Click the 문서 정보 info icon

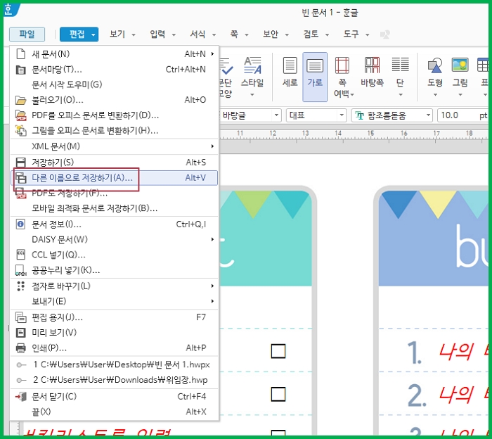(20, 224)
